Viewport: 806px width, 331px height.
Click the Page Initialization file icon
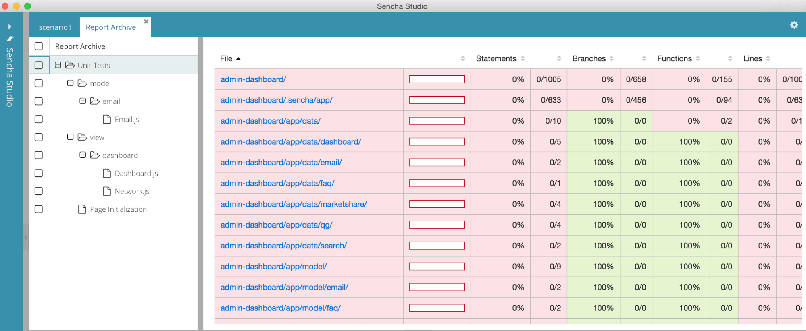click(82, 209)
